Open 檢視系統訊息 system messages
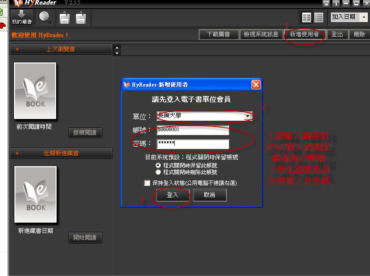 pyautogui.click(x=261, y=35)
